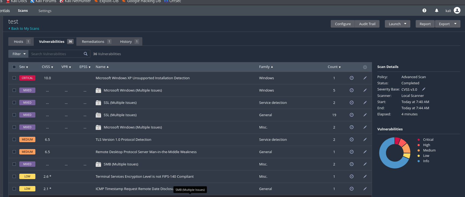Open the Remediations tab
Image resolution: width=465 pixels, height=197 pixels.
(x=96, y=41)
